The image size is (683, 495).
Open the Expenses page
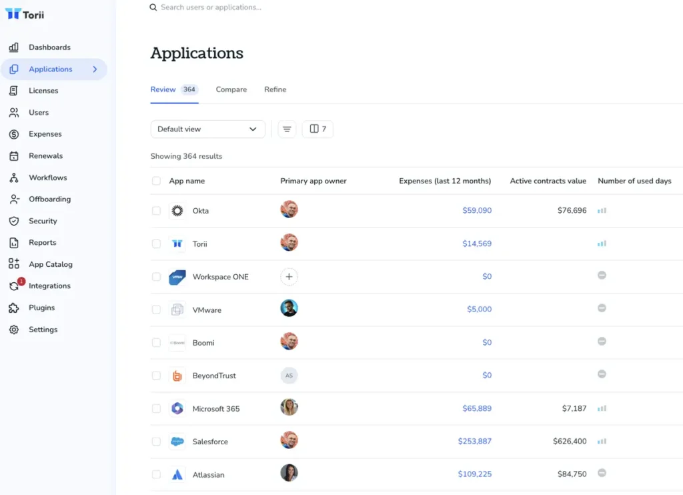45,134
